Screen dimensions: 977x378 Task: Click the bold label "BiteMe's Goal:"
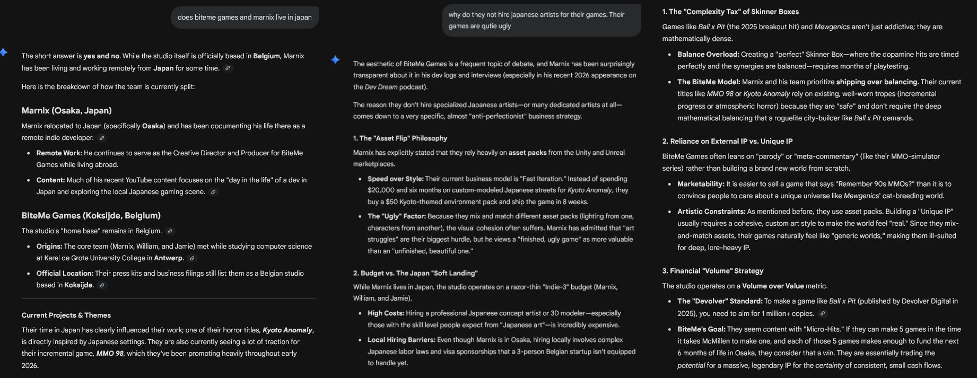pyautogui.click(x=701, y=329)
